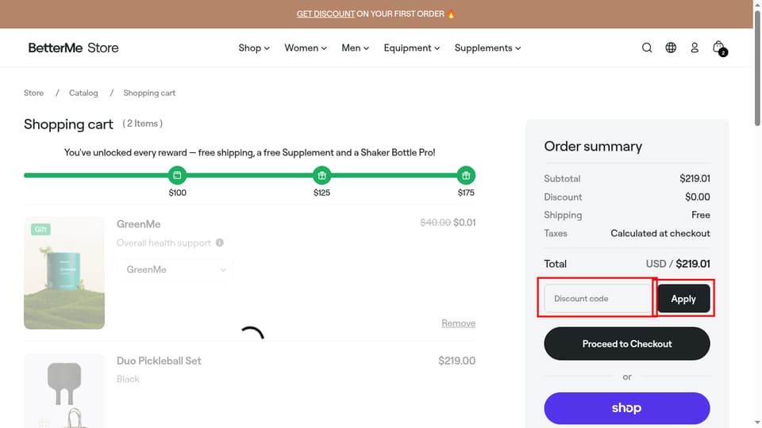Click the green rewards progress bar
Image resolution: width=762 pixels, height=428 pixels.
click(x=249, y=175)
